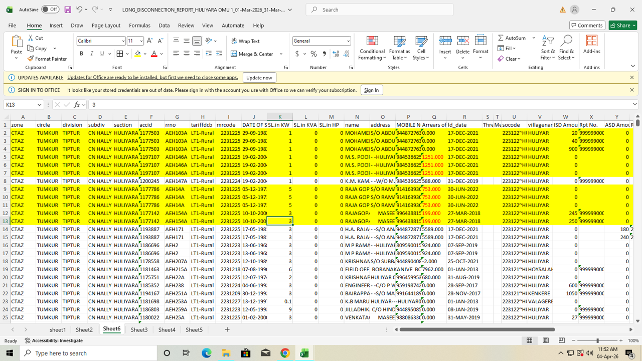Expand the Name Box dropdown arrow
The height and width of the screenshot is (361, 642).
(39, 105)
